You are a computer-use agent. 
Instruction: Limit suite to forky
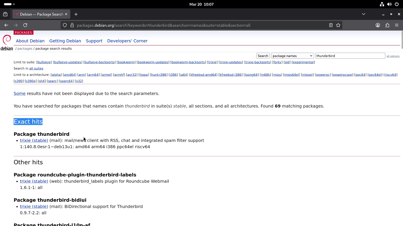[x=277, y=62]
